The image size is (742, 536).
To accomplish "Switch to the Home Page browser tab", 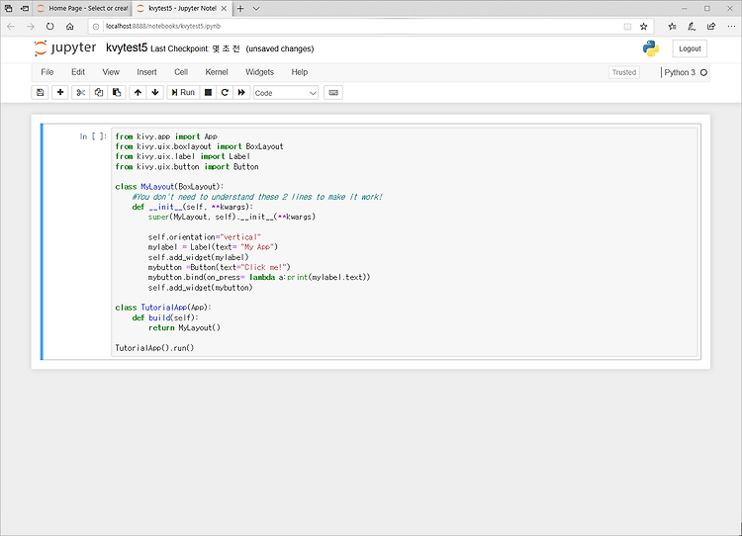I will tap(82, 9).
